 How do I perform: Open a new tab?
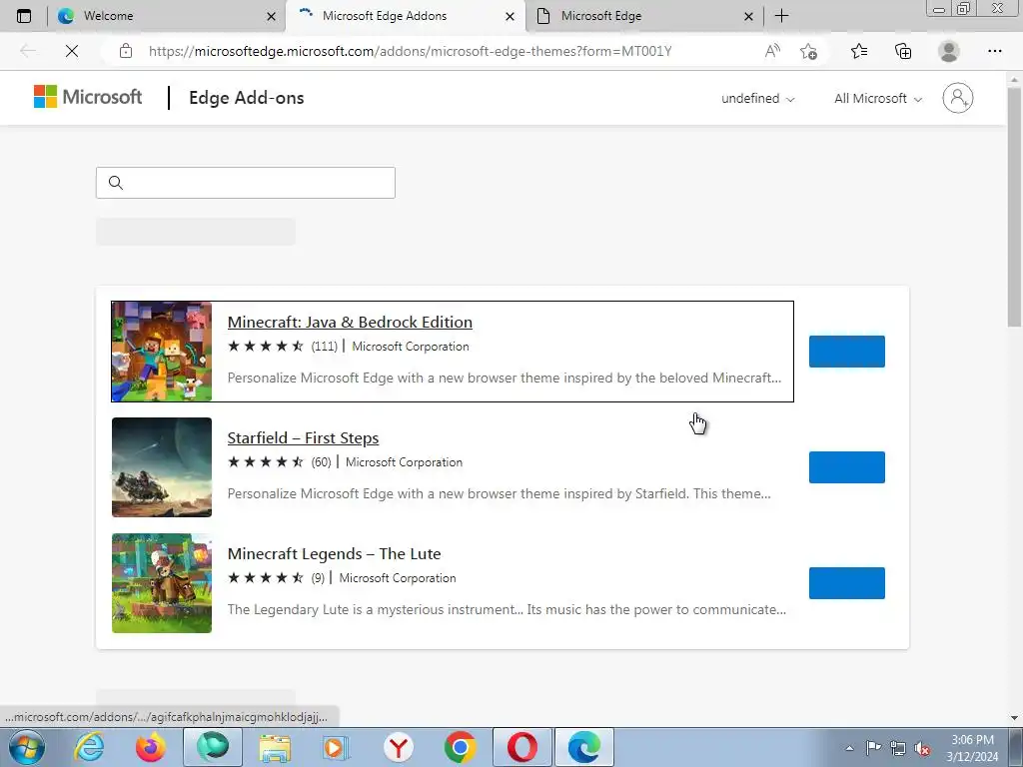click(781, 16)
